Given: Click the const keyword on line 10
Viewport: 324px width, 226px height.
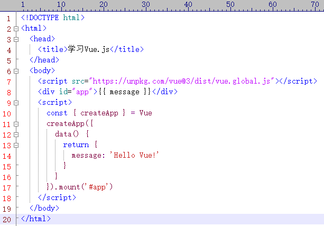Looking at the screenshot, I should pyautogui.click(x=57, y=113).
